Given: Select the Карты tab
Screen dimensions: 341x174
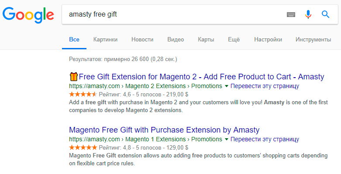Looking at the screenshot, I should point(206,40).
